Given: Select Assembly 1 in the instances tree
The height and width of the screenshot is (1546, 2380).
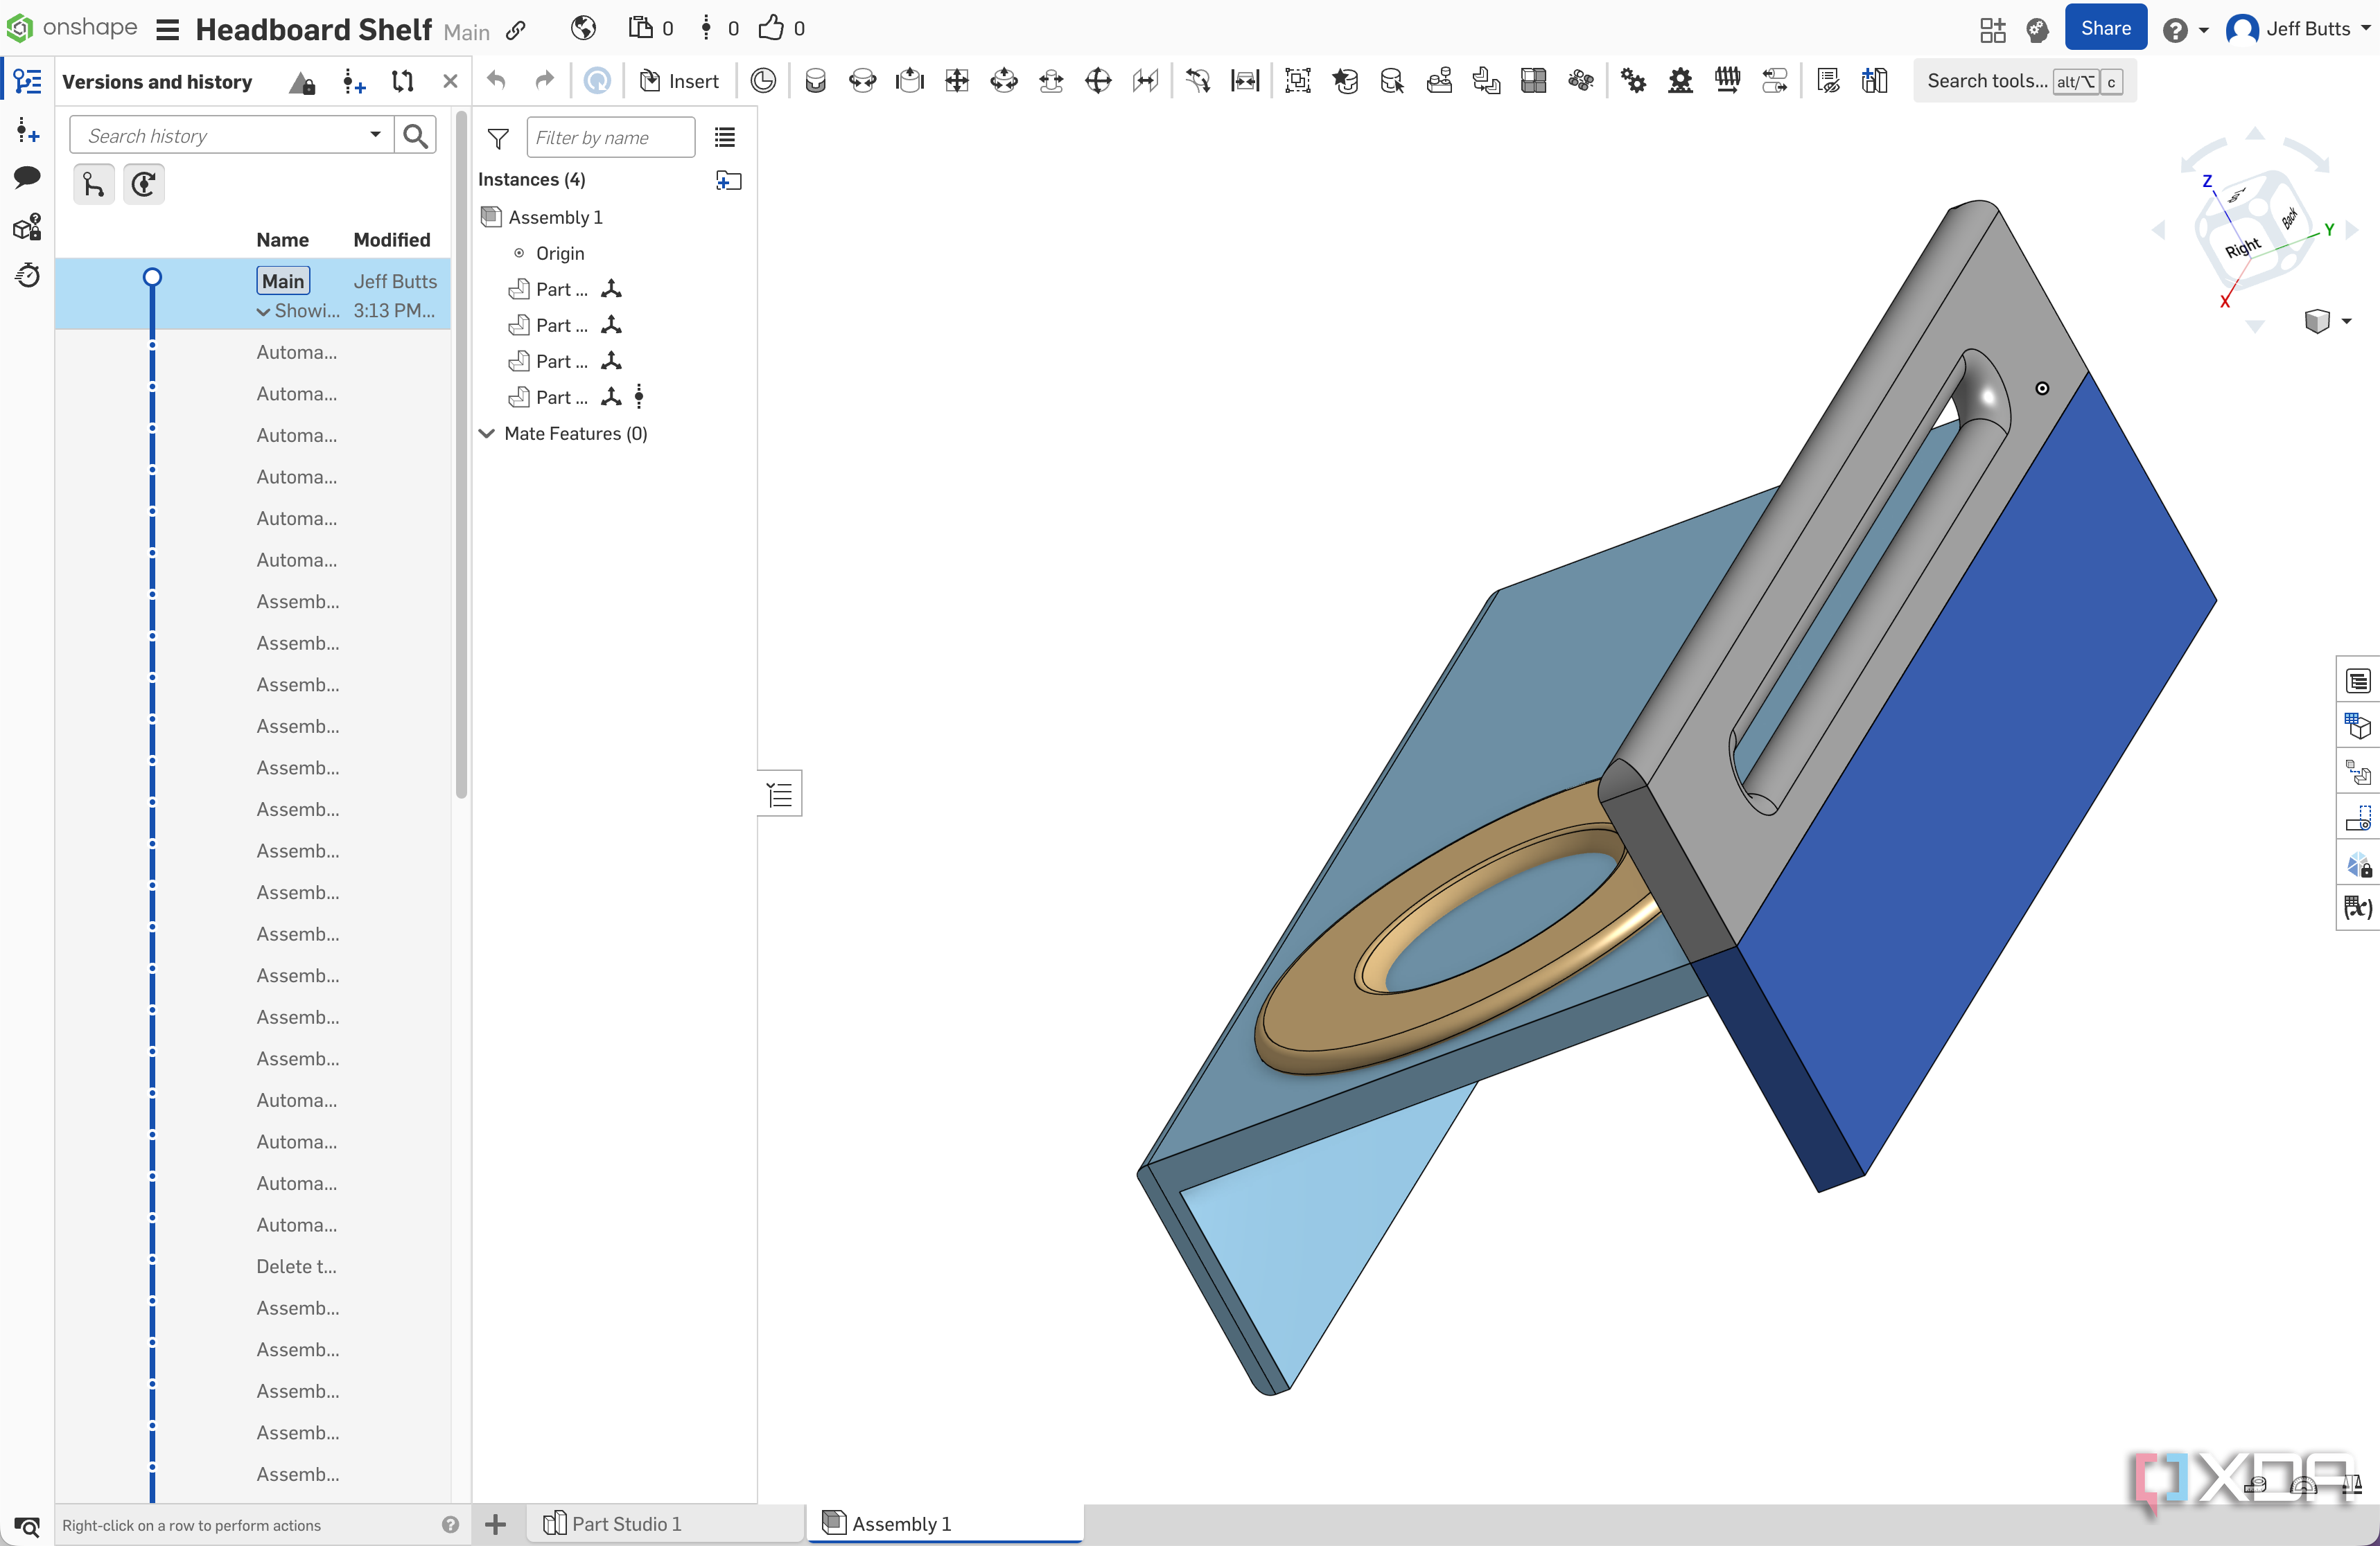Looking at the screenshot, I should [555, 217].
